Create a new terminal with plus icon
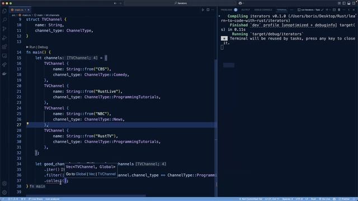This screenshot has height=201, width=358. 327,10
